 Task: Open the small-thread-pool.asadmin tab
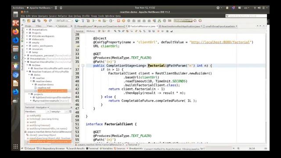[x=220, y=26]
